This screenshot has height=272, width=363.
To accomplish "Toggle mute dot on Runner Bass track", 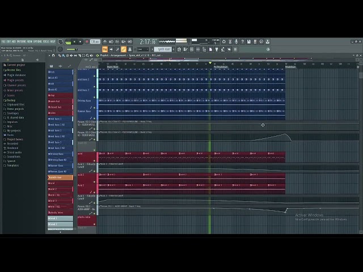I will [x=94, y=118].
